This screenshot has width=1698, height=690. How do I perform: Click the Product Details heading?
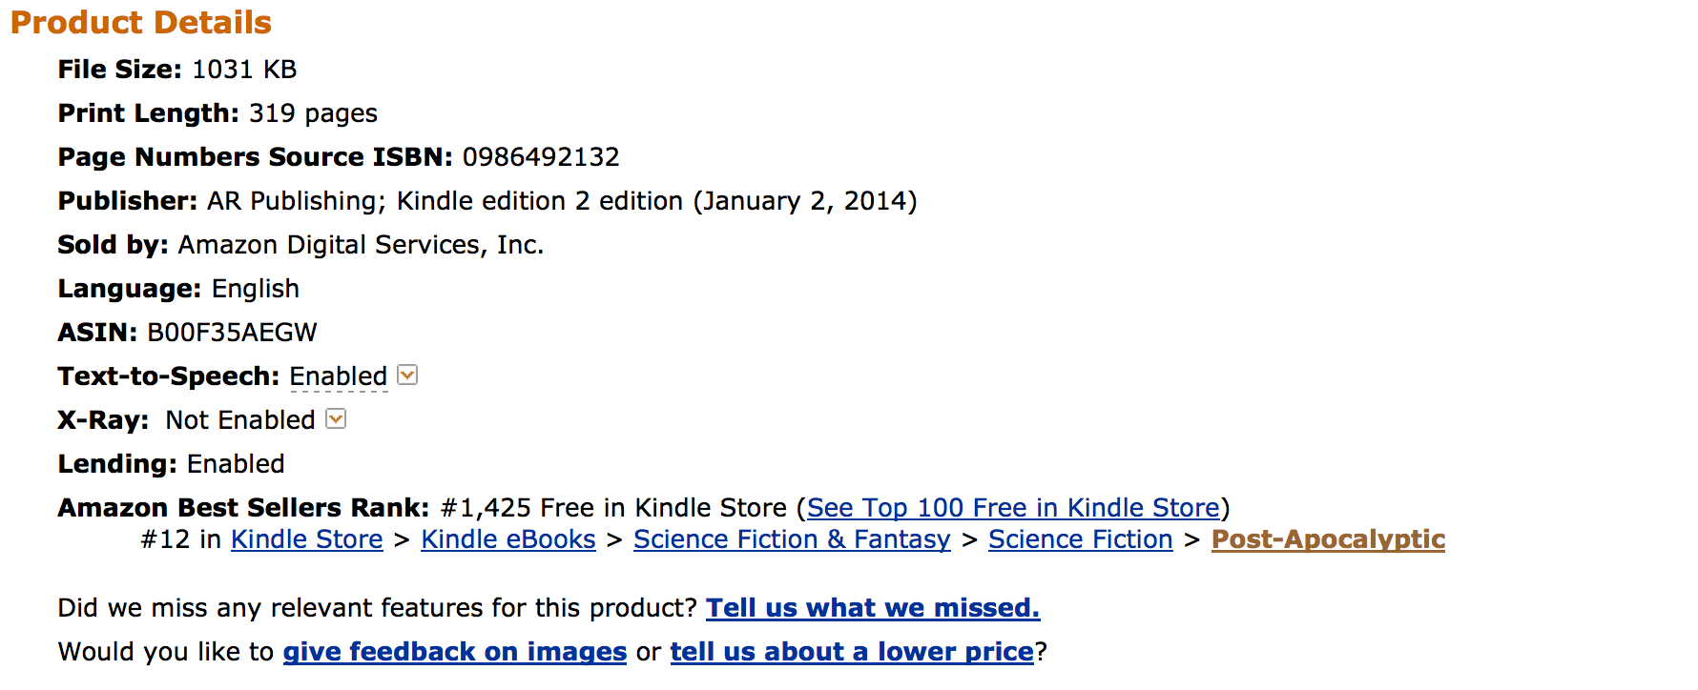click(140, 22)
